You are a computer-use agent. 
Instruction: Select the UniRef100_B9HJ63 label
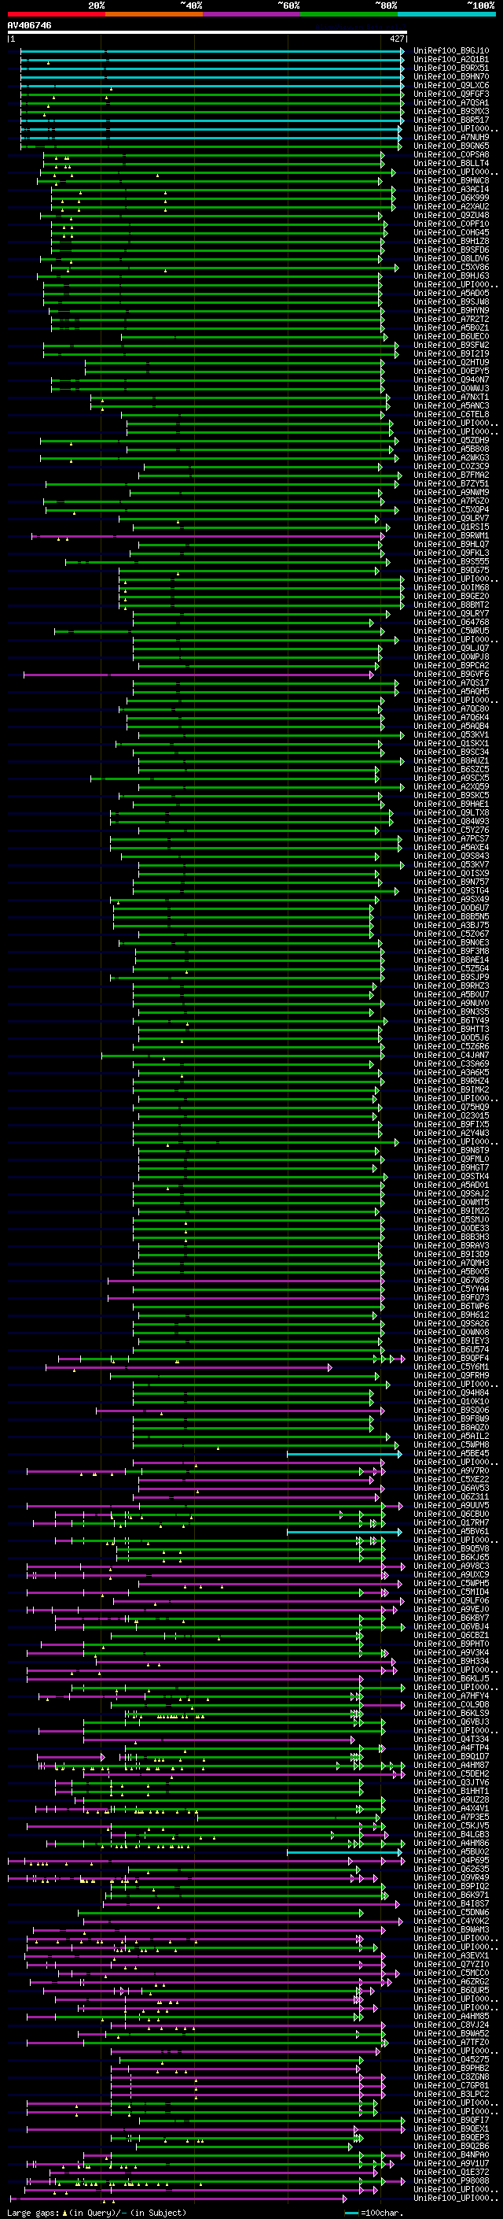coord(450,276)
